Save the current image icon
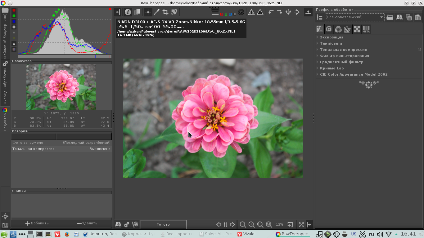The height and width of the screenshot is (238, 424). (118, 224)
